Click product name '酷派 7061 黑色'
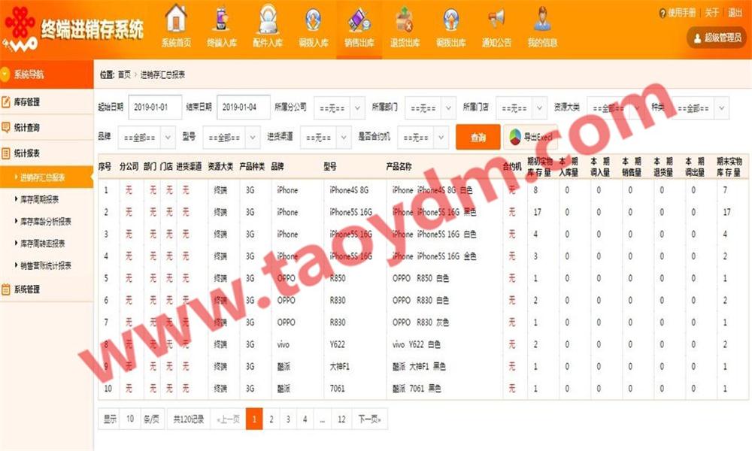This screenshot has width=752, height=451. tap(417, 389)
